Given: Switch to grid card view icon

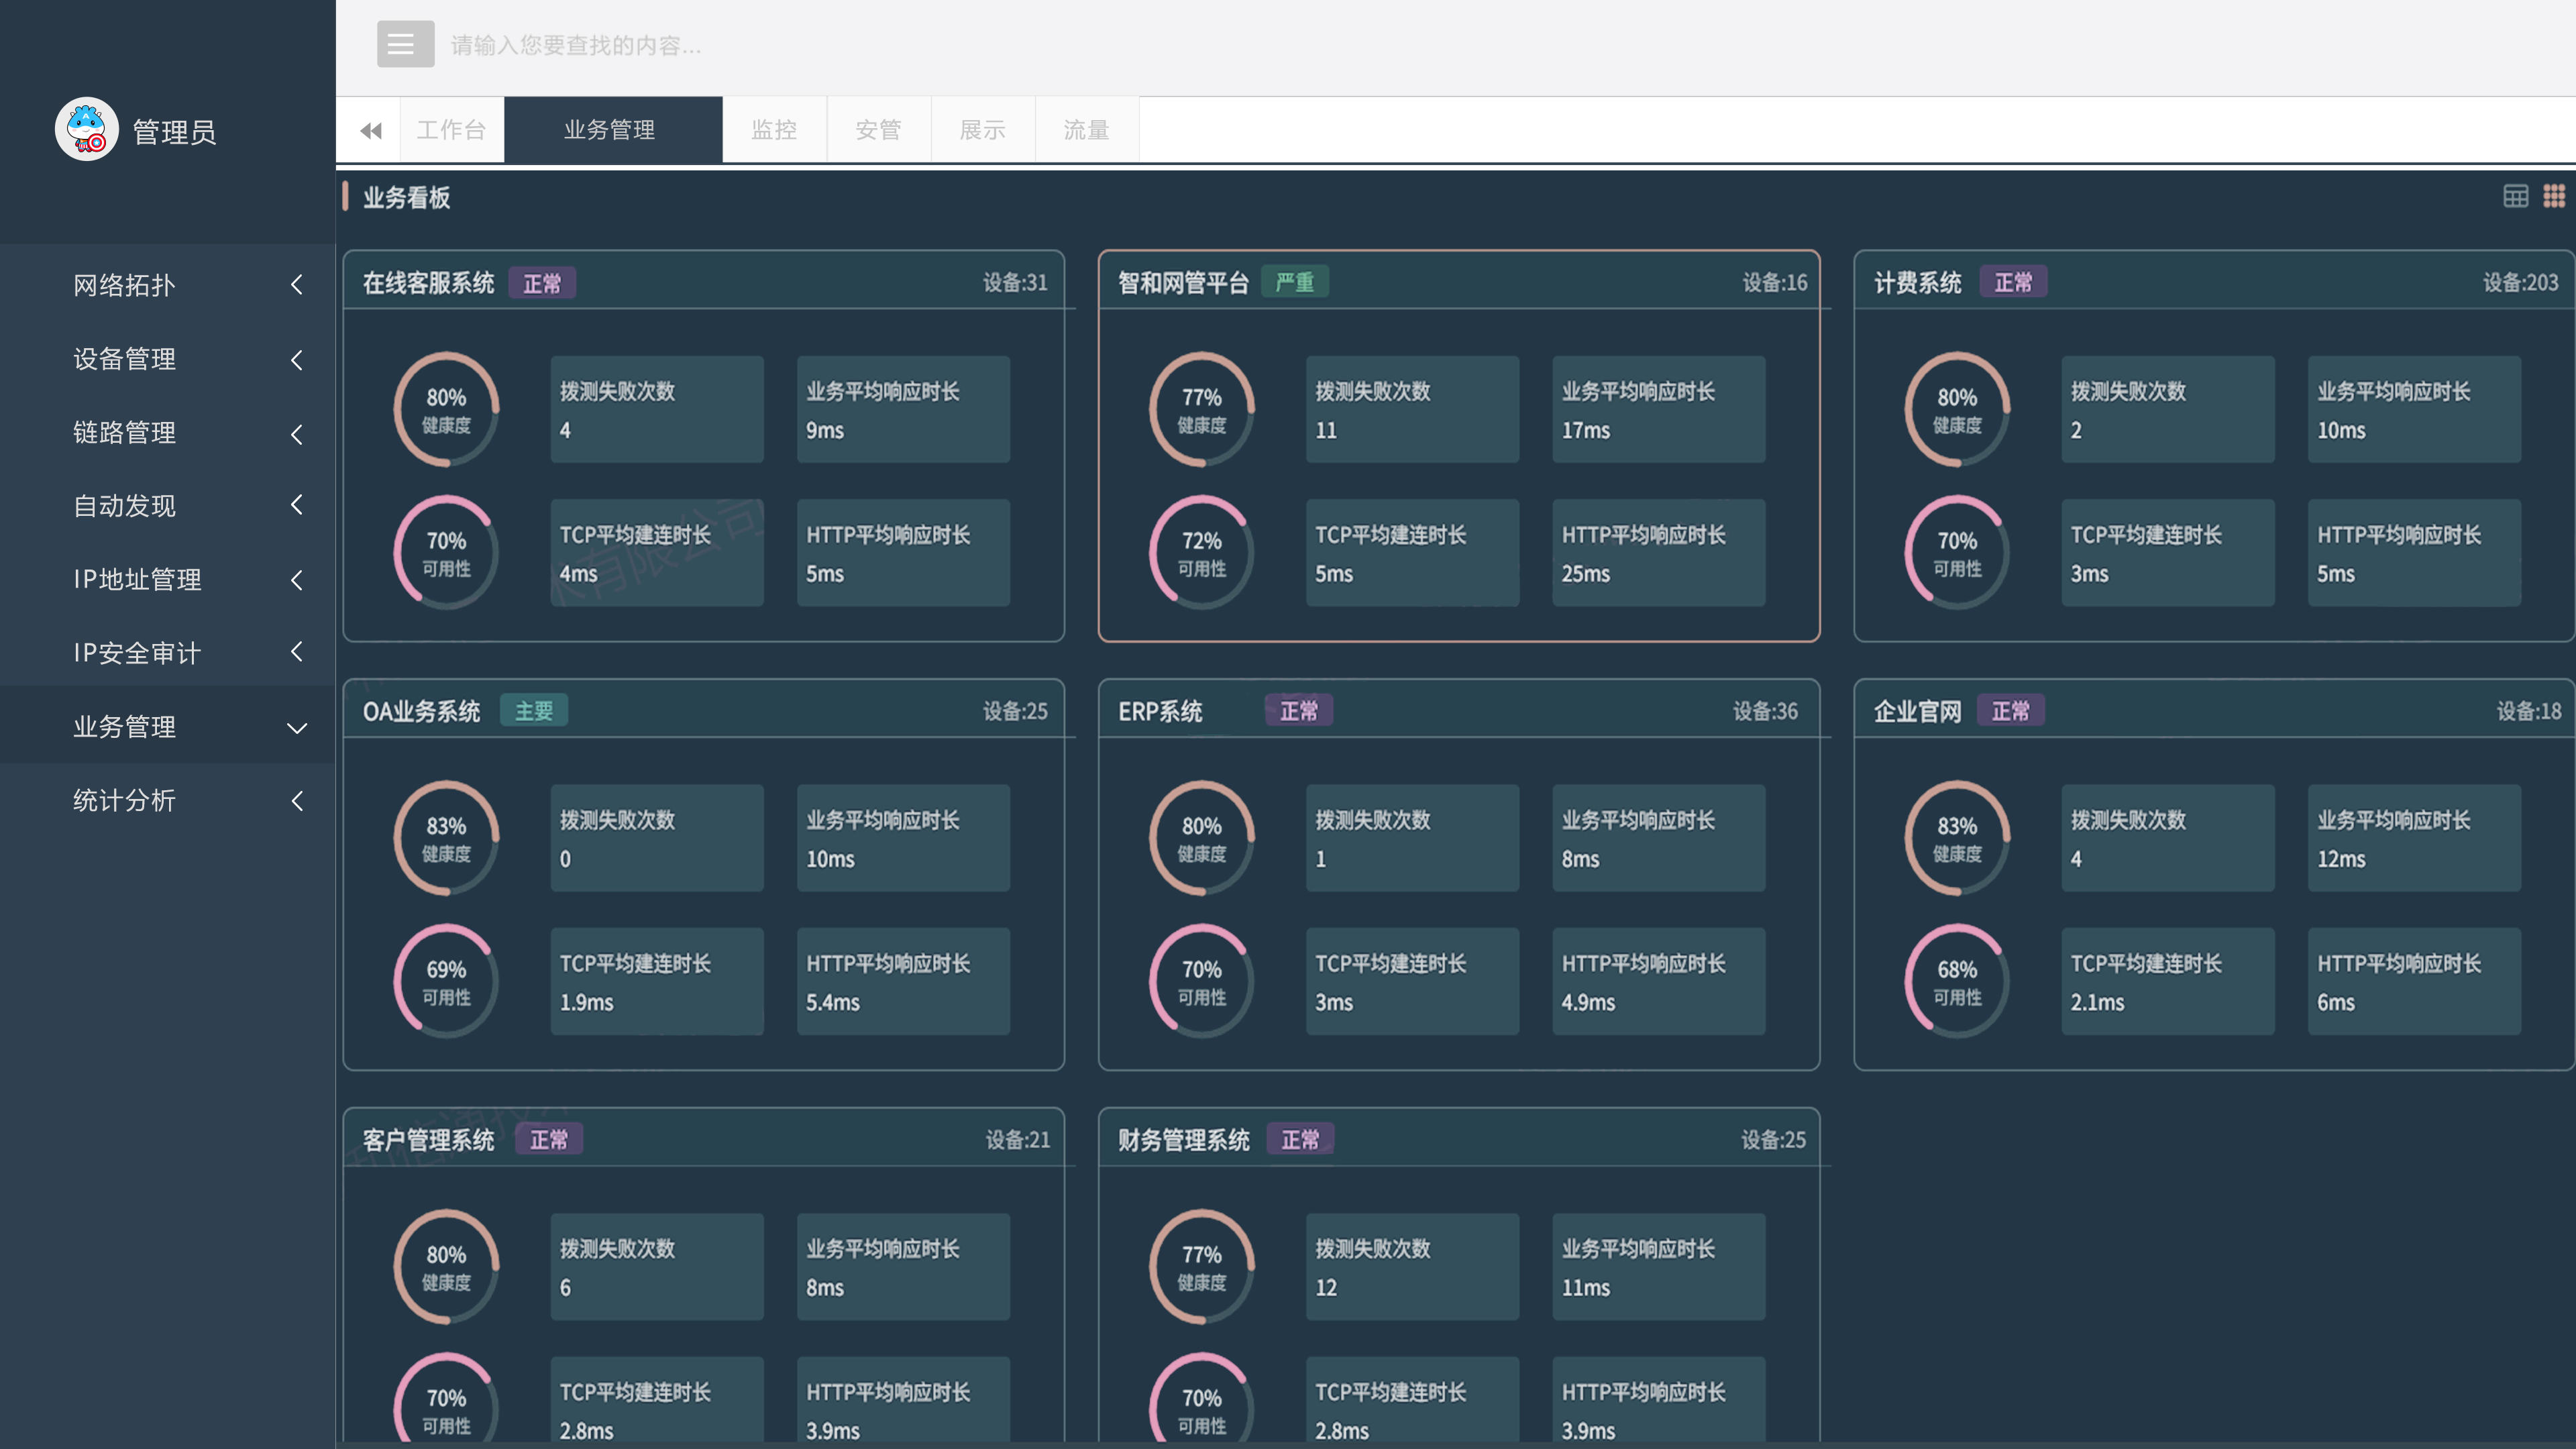Looking at the screenshot, I should (2553, 196).
